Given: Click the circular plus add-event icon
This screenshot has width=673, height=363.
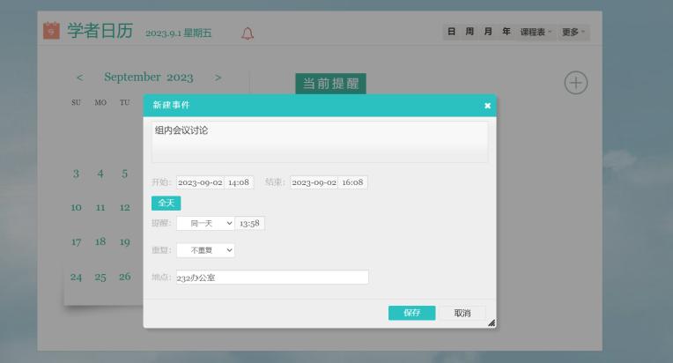Looking at the screenshot, I should tap(575, 83).
